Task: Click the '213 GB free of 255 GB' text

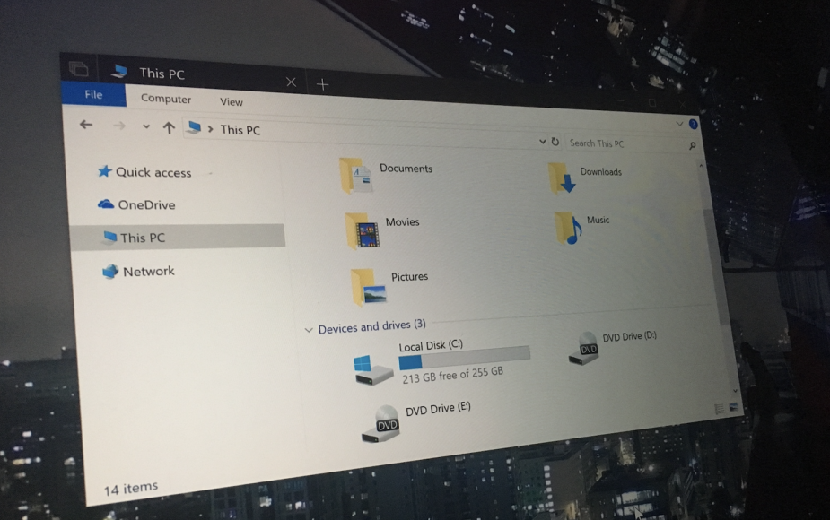Action: [x=452, y=375]
